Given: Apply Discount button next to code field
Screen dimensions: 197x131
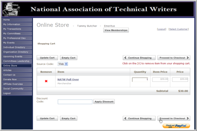Looking at the screenshot, I should click(104, 102).
